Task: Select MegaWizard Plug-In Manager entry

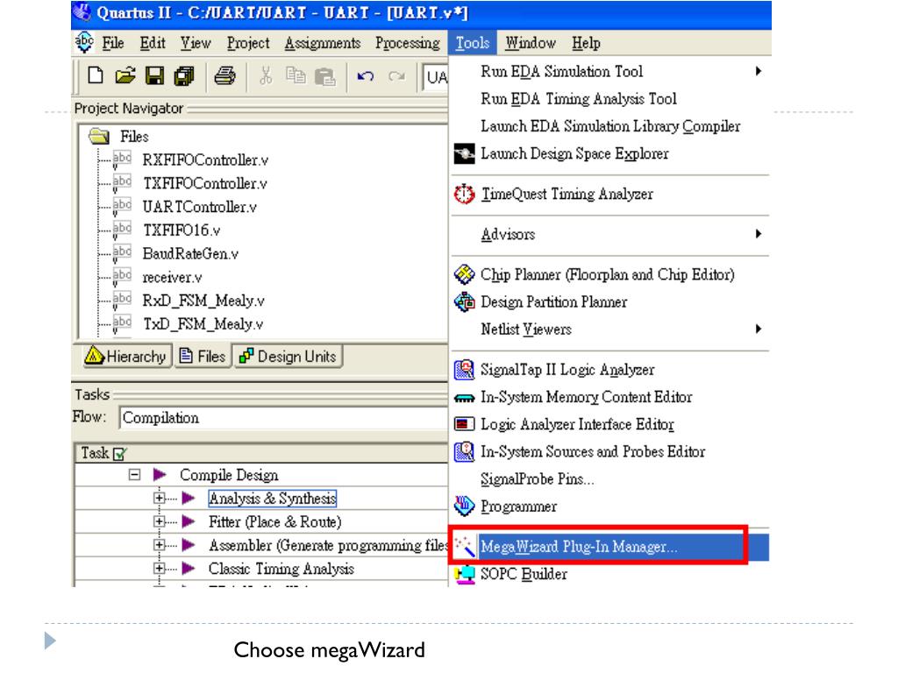Action: pyautogui.click(x=610, y=547)
